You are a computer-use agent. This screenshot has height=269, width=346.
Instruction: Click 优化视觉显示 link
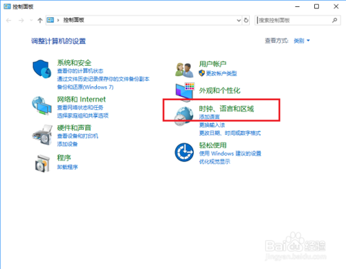coord(215,161)
